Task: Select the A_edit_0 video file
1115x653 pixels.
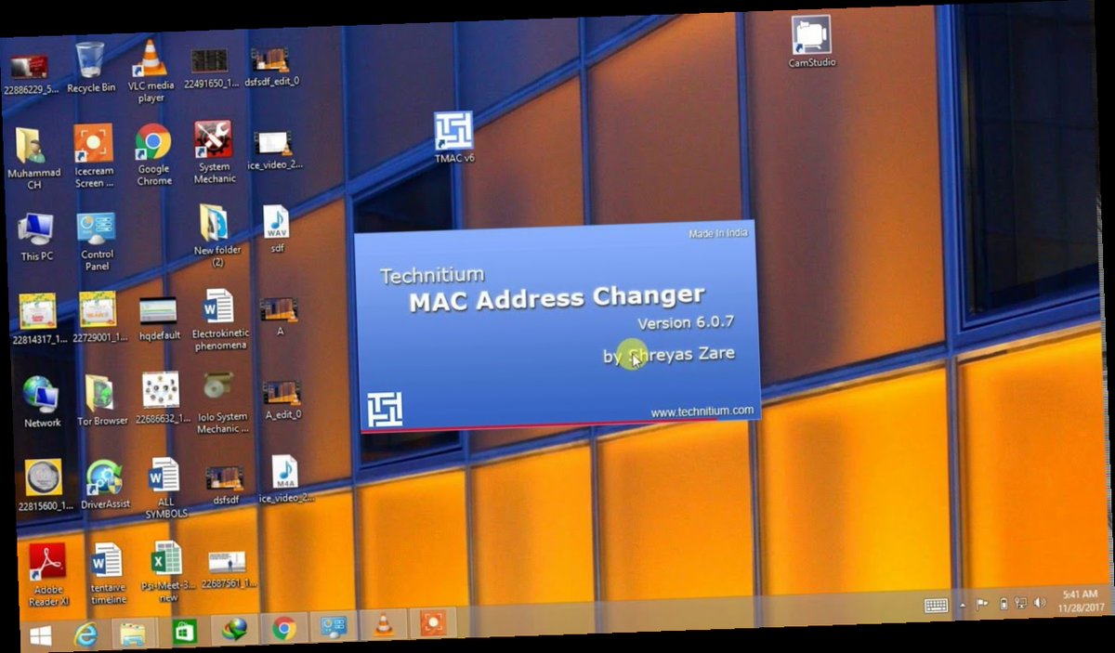Action: click(x=282, y=400)
